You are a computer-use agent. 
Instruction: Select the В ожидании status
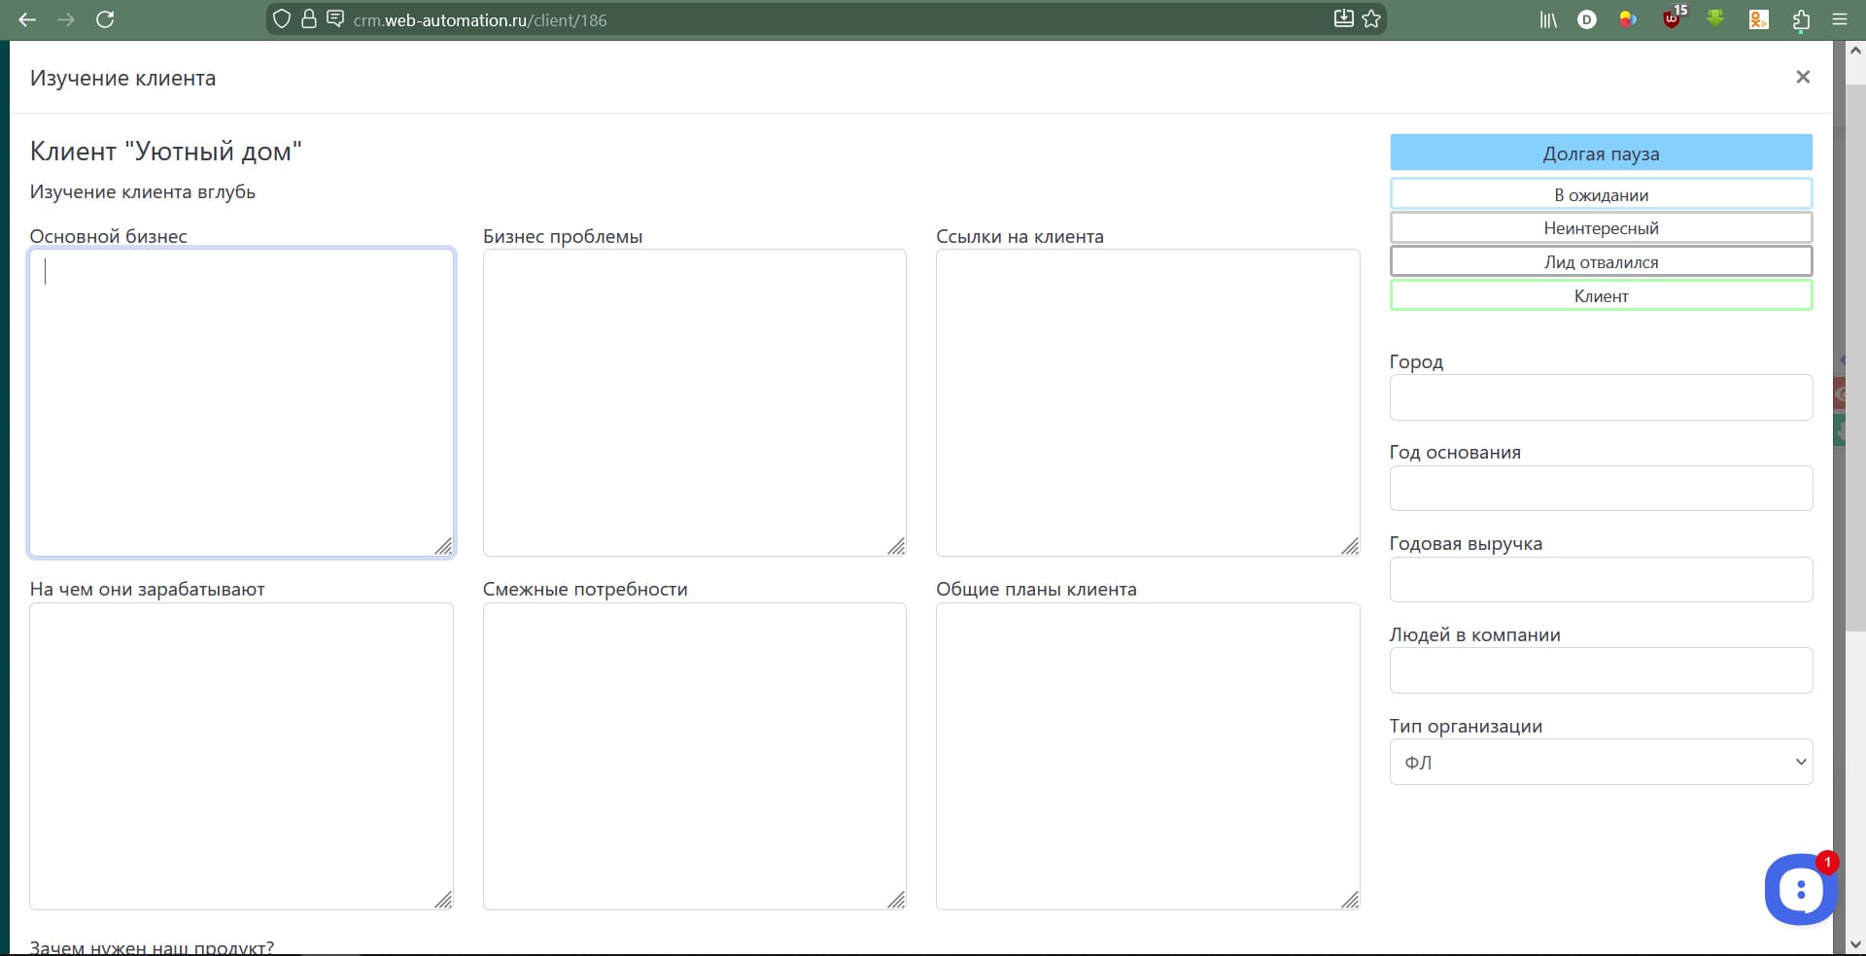click(x=1601, y=194)
